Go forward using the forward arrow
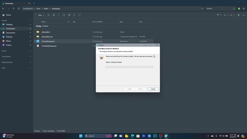 pyautogui.click(x=8, y=8)
